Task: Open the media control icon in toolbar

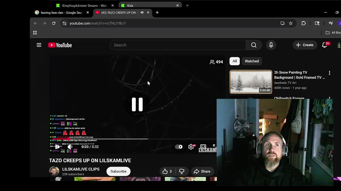Action: (x=331, y=23)
